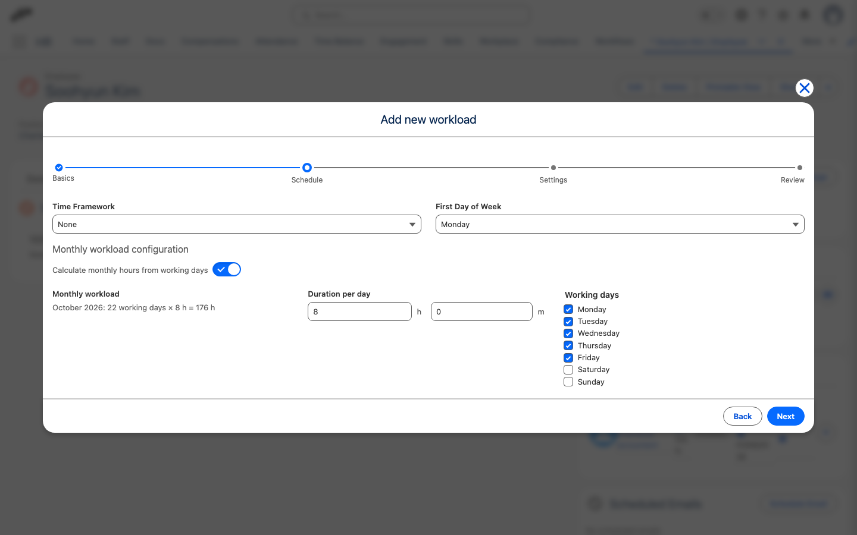Expand the First Day of Week dropdown
The height and width of the screenshot is (535, 857).
620,224
